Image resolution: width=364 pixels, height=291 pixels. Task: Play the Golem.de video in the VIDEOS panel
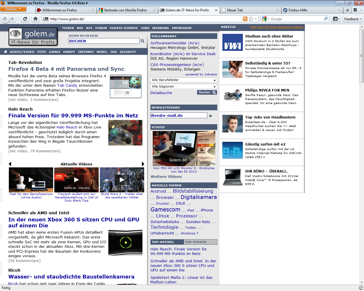[x=184, y=148]
